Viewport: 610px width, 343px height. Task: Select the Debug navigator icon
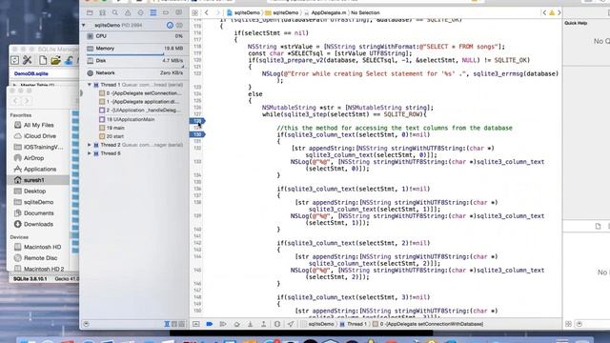pos(153,12)
